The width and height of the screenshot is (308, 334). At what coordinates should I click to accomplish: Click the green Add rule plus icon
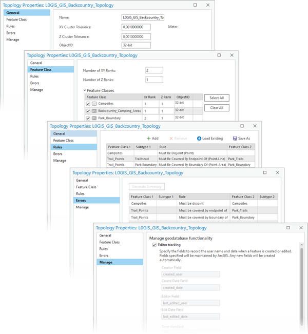pos(149,139)
